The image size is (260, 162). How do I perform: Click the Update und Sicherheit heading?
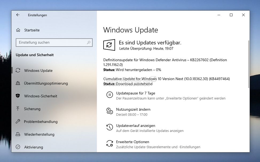coord(35,55)
